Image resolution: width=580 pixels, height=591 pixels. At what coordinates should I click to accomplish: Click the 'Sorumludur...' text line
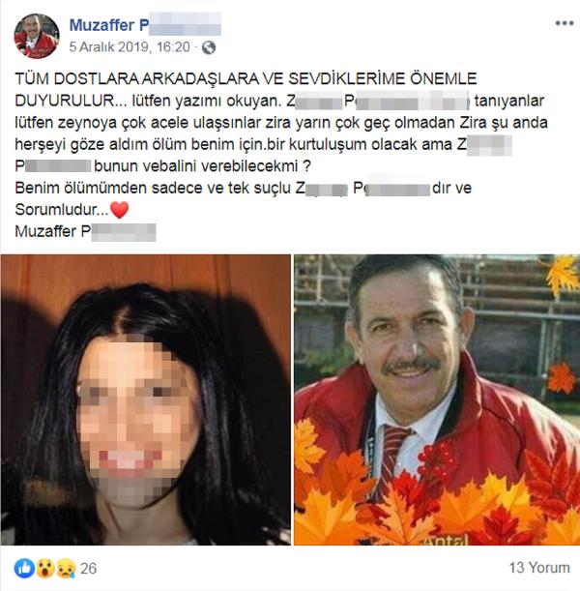point(62,210)
